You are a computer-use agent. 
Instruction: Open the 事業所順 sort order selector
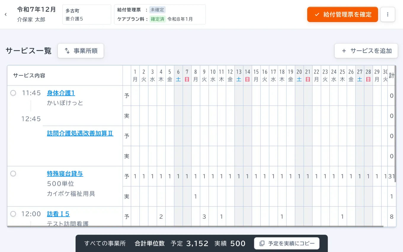(x=81, y=51)
